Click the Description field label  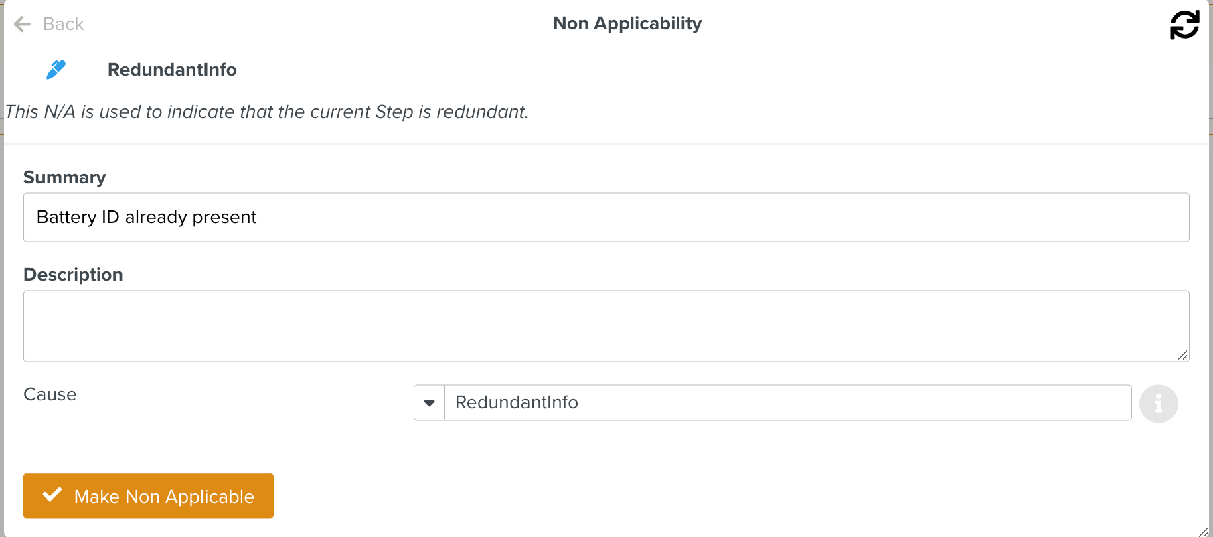point(73,275)
